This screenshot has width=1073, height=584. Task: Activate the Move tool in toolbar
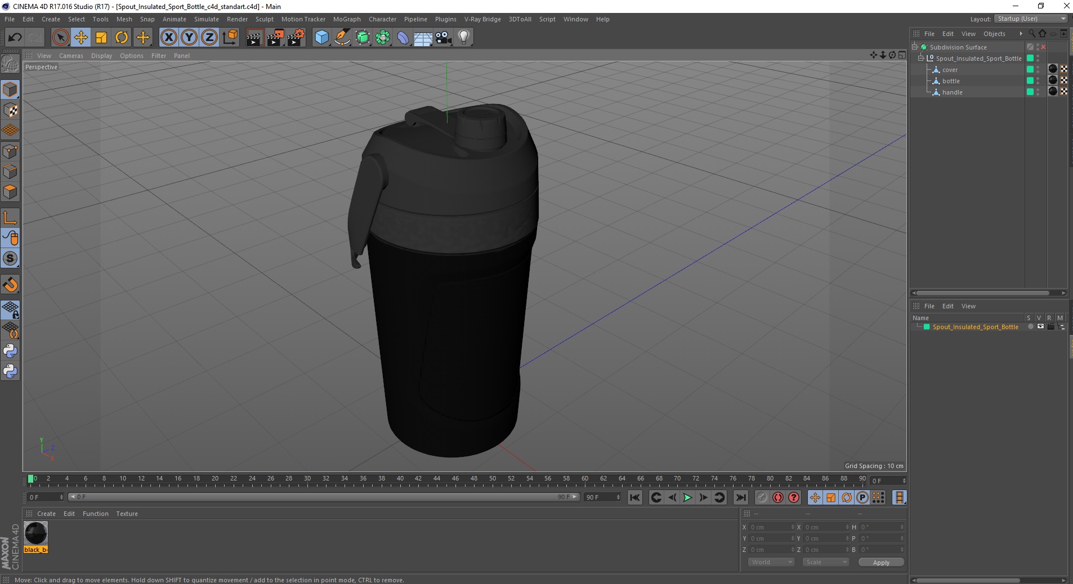tap(81, 38)
